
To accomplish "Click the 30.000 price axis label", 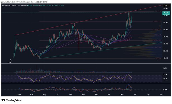I will coord(166,44).
